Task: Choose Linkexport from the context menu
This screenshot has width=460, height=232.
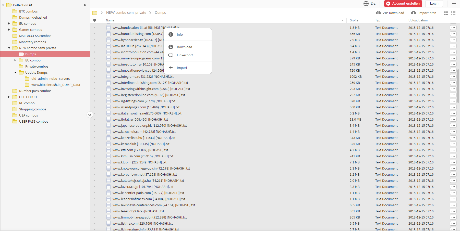Action: pyautogui.click(x=185, y=55)
